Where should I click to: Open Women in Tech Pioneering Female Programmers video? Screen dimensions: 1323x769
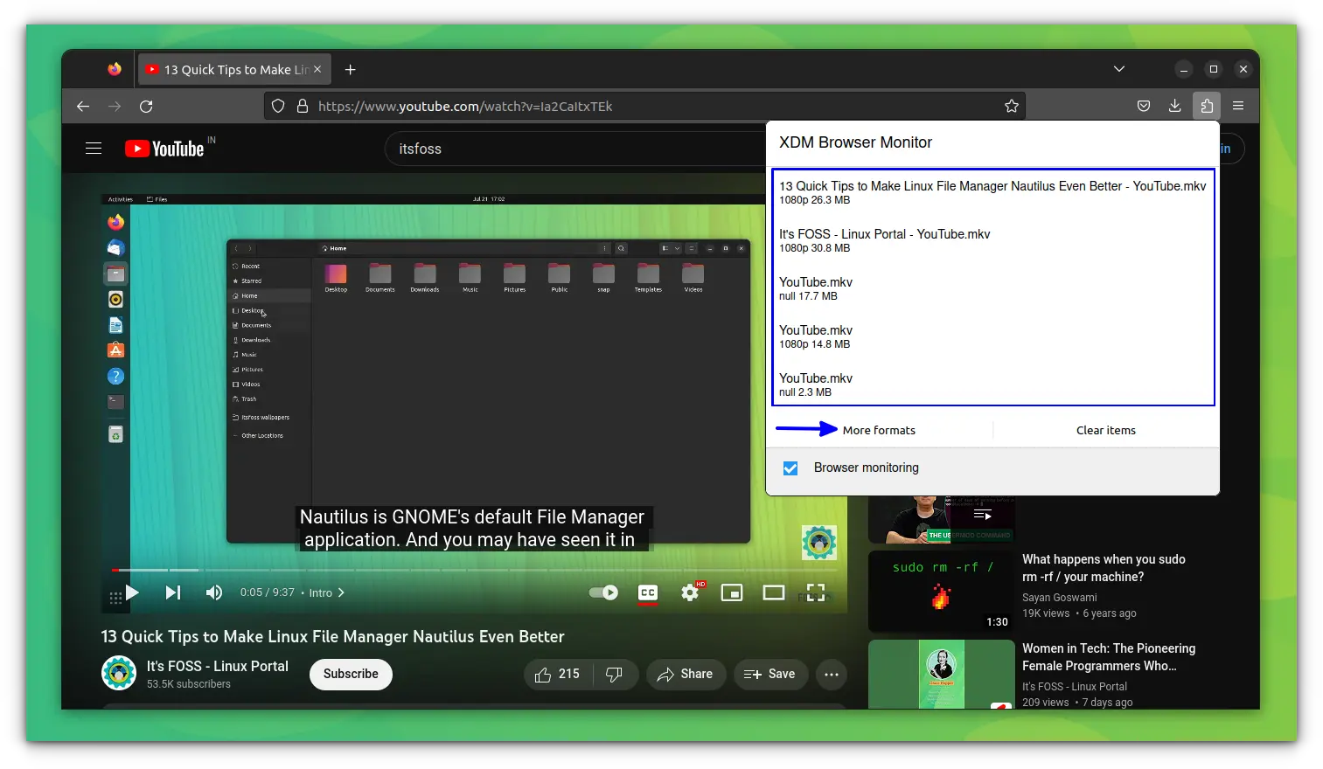(1109, 657)
